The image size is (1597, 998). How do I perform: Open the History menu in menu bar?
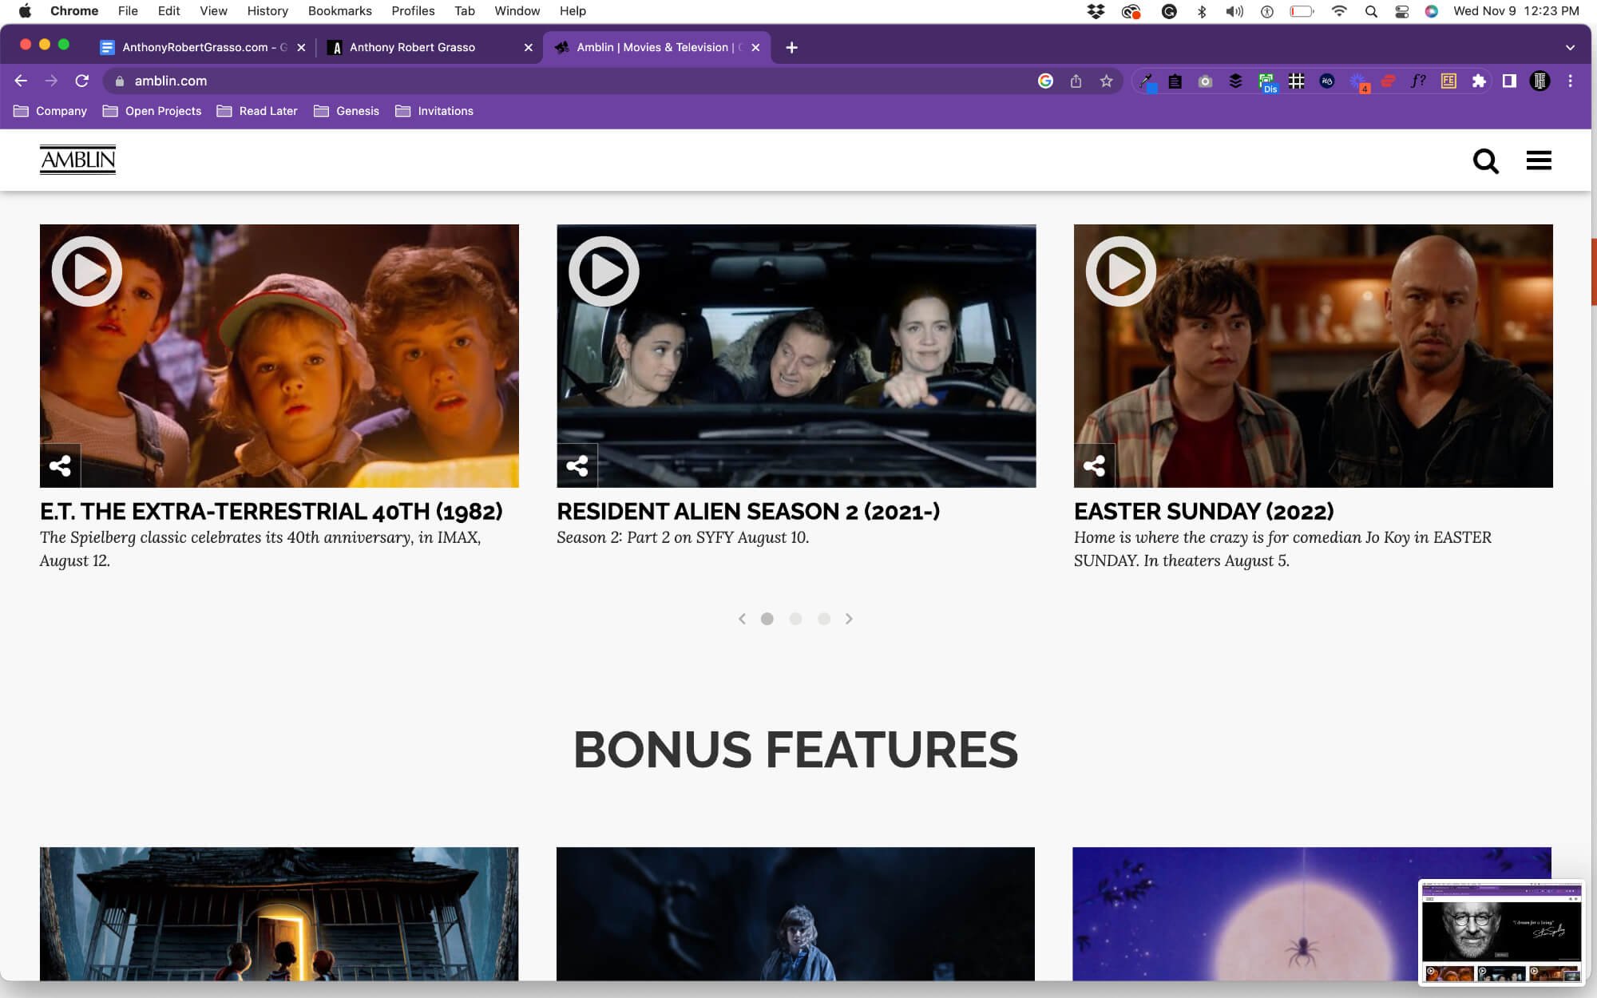click(267, 11)
